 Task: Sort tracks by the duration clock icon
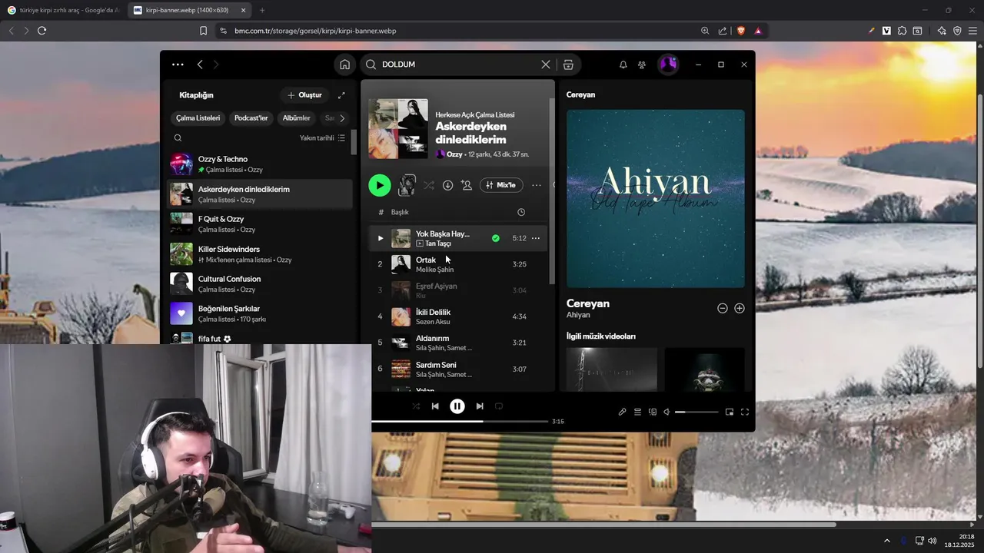(521, 212)
